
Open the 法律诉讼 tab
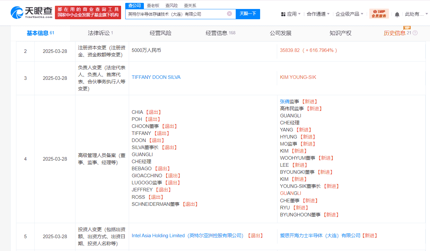click(x=99, y=33)
